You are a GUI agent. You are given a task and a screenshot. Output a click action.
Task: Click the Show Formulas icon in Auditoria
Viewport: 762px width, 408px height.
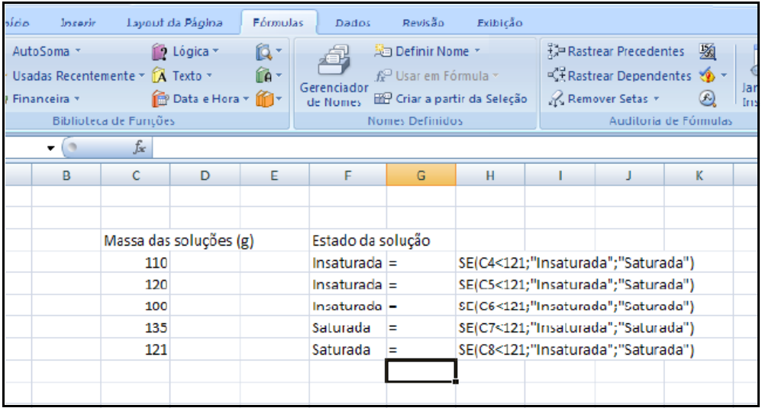coord(707,52)
